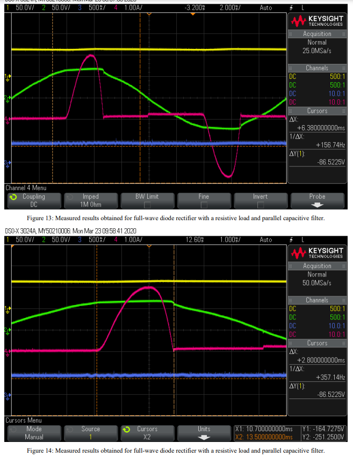Click the X1: 10.700000000ms readout
Image resolution: width=353 pixels, height=457 pixels.
click(264, 429)
